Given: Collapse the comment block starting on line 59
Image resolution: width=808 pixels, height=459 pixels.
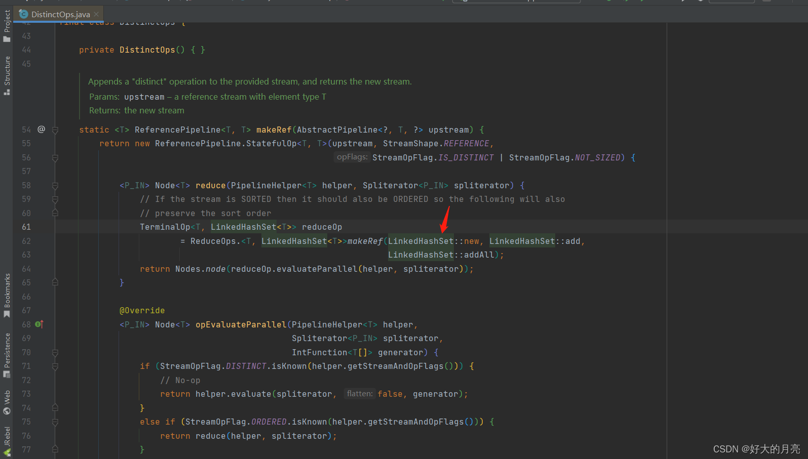Looking at the screenshot, I should [55, 199].
